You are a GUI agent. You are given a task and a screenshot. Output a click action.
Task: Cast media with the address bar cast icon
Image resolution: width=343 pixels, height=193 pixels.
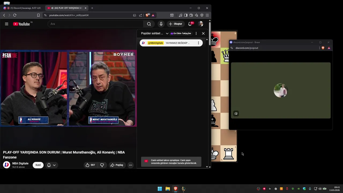[135, 15]
